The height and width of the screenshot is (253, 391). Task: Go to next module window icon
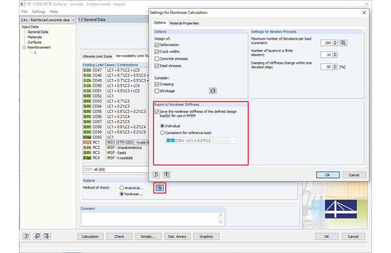tap(47, 236)
